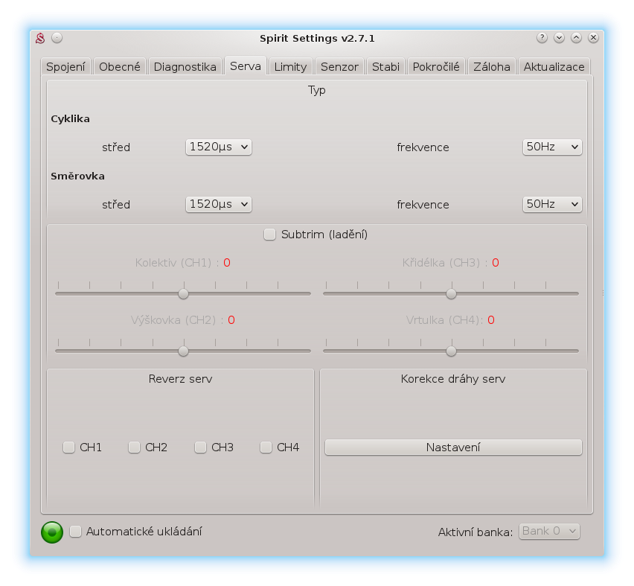Expand the Směrovka frekvence dropdown

tap(551, 204)
